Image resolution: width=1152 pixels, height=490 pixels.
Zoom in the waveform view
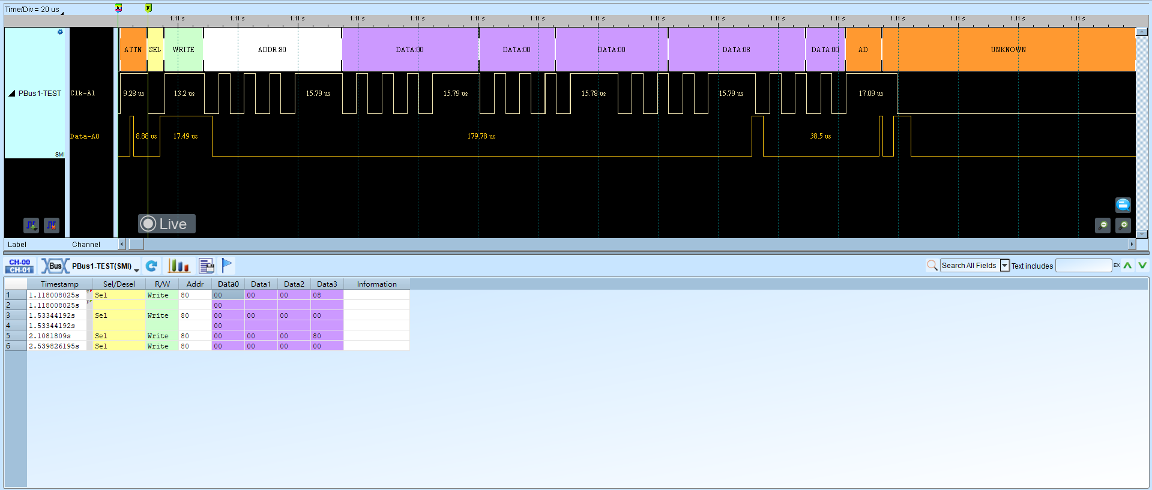click(1123, 225)
